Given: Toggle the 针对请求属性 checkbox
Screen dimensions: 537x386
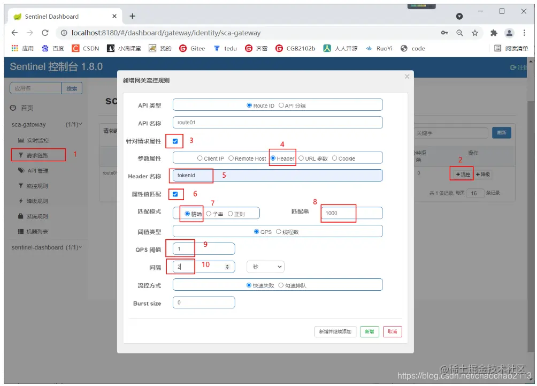Looking at the screenshot, I should 175,141.
